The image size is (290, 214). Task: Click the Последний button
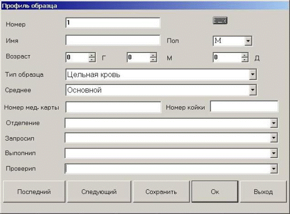(x=34, y=192)
